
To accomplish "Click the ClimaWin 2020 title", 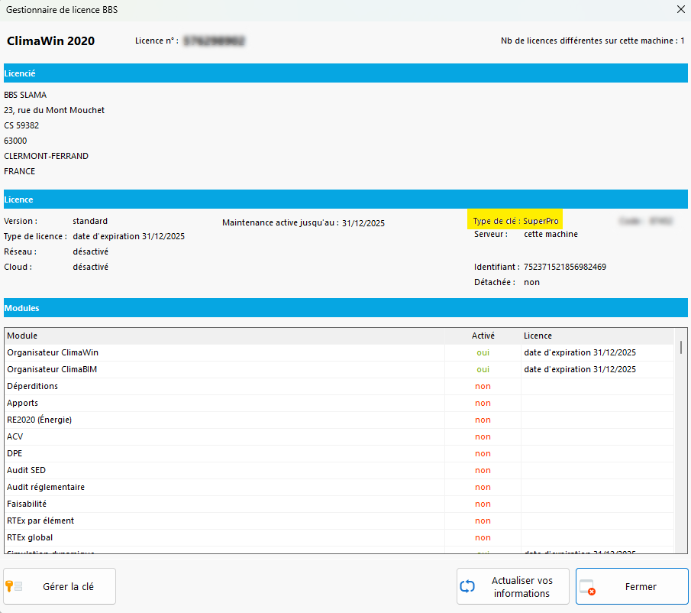I will click(50, 41).
